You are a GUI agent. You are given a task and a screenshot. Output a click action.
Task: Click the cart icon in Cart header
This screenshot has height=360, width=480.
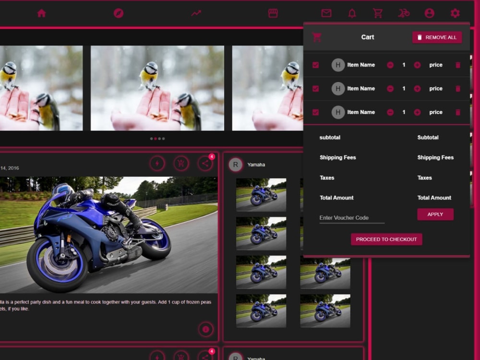pyautogui.click(x=317, y=37)
